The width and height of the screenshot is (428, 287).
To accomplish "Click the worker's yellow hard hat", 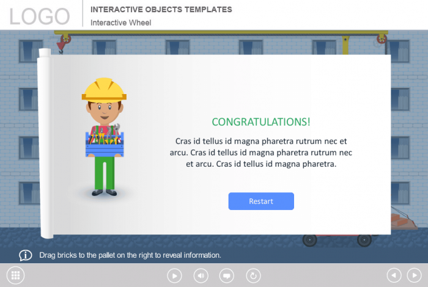I will coord(103,89).
